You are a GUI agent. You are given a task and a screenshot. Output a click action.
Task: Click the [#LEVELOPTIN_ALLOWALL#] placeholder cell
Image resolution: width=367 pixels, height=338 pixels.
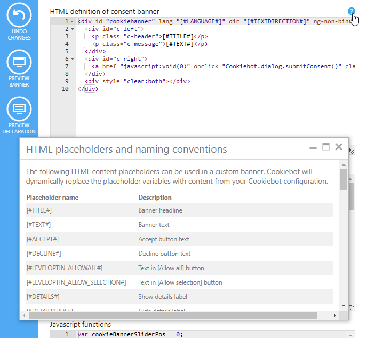pyautogui.click(x=65, y=268)
